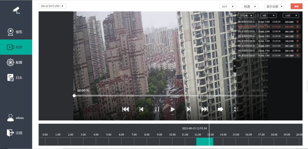Click the play button in video controls
308x149 pixels.
[x=173, y=109]
